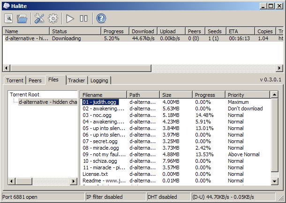Switch to the Peers tab
The width and height of the screenshot is (286, 203).
[x=35, y=80]
